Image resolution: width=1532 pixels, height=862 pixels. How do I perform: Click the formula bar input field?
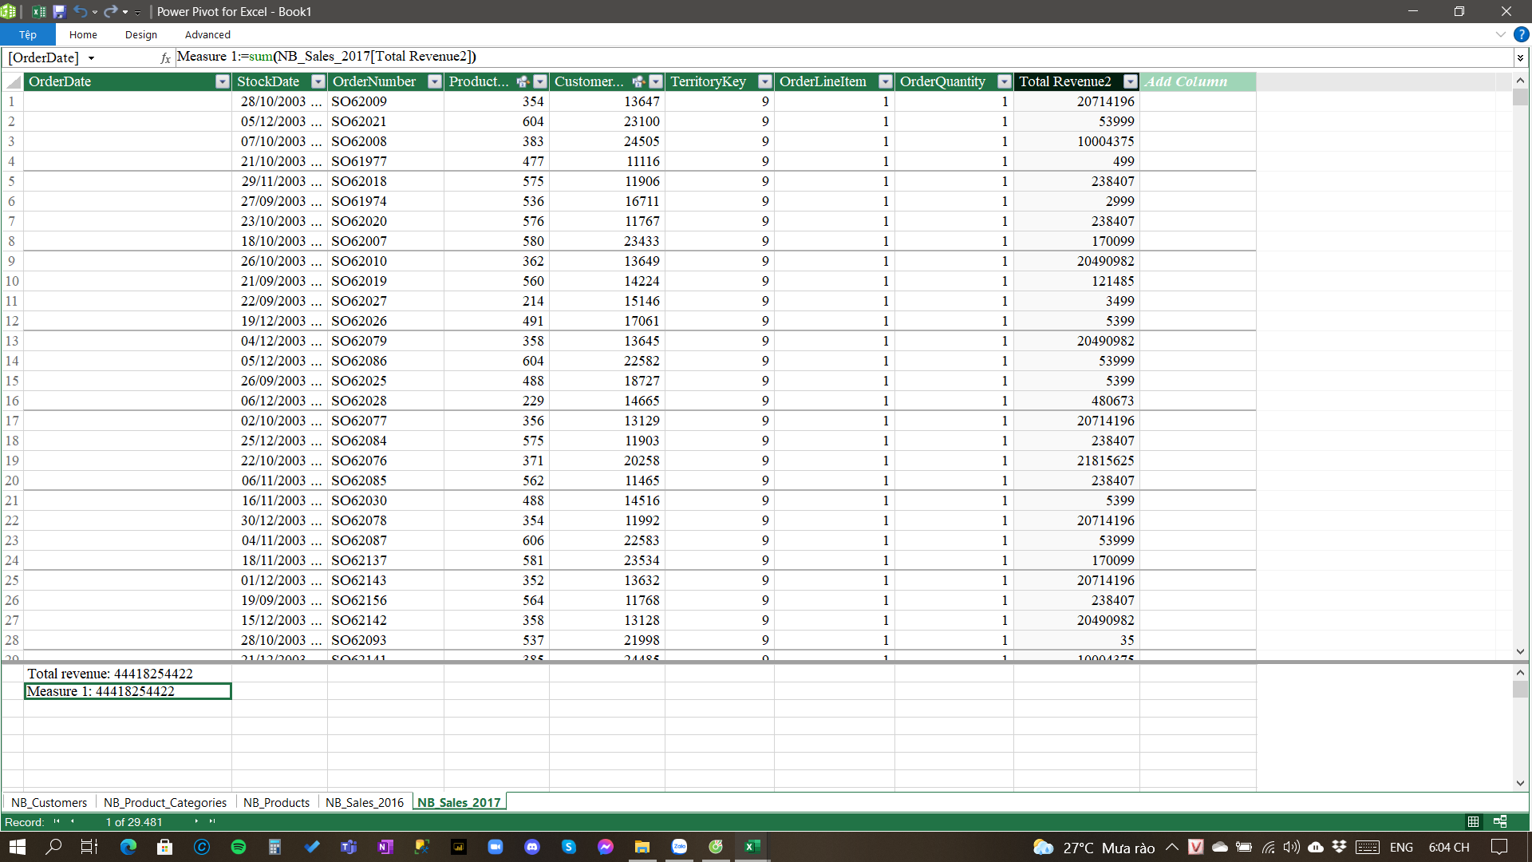point(798,57)
